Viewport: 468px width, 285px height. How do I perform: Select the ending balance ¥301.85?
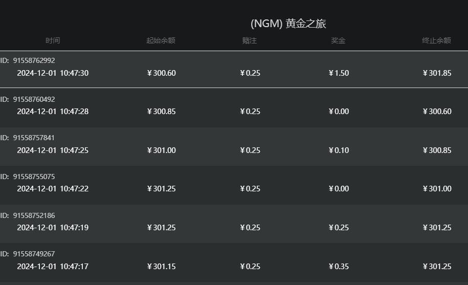tap(437, 73)
